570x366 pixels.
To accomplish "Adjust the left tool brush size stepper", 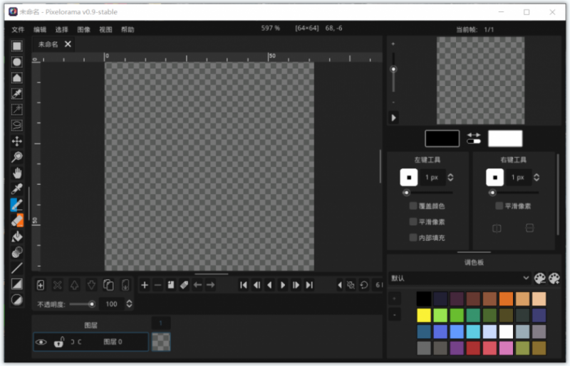I will (450, 178).
